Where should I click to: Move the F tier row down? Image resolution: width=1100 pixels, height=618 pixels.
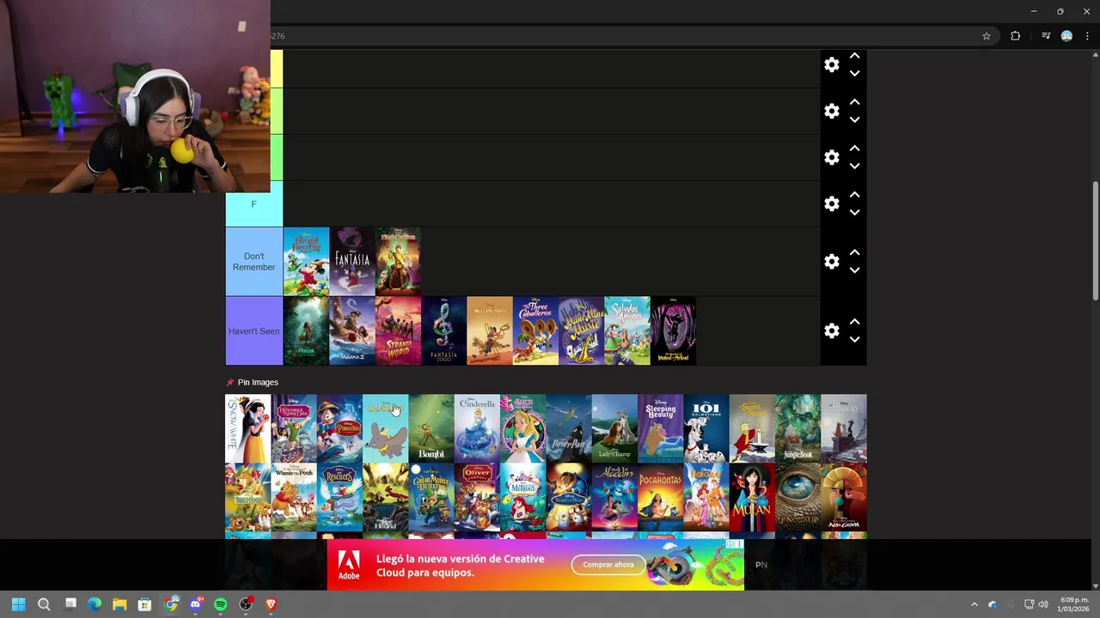854,212
